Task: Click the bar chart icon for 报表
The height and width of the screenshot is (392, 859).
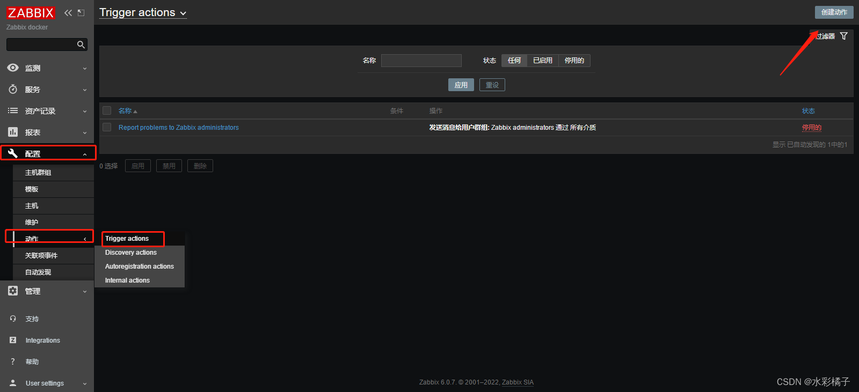Action: tap(13, 132)
